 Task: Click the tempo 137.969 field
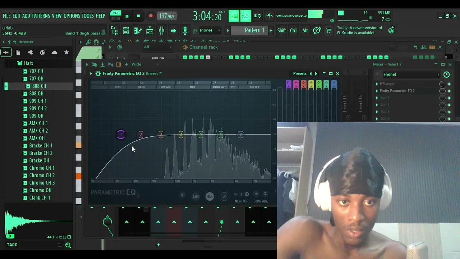tap(166, 16)
